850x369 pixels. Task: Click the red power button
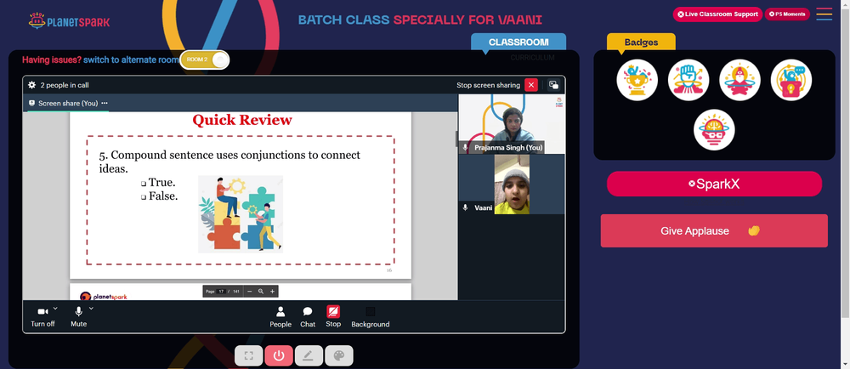279,355
